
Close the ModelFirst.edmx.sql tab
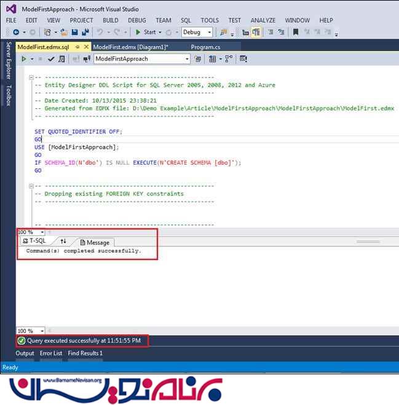(85, 47)
